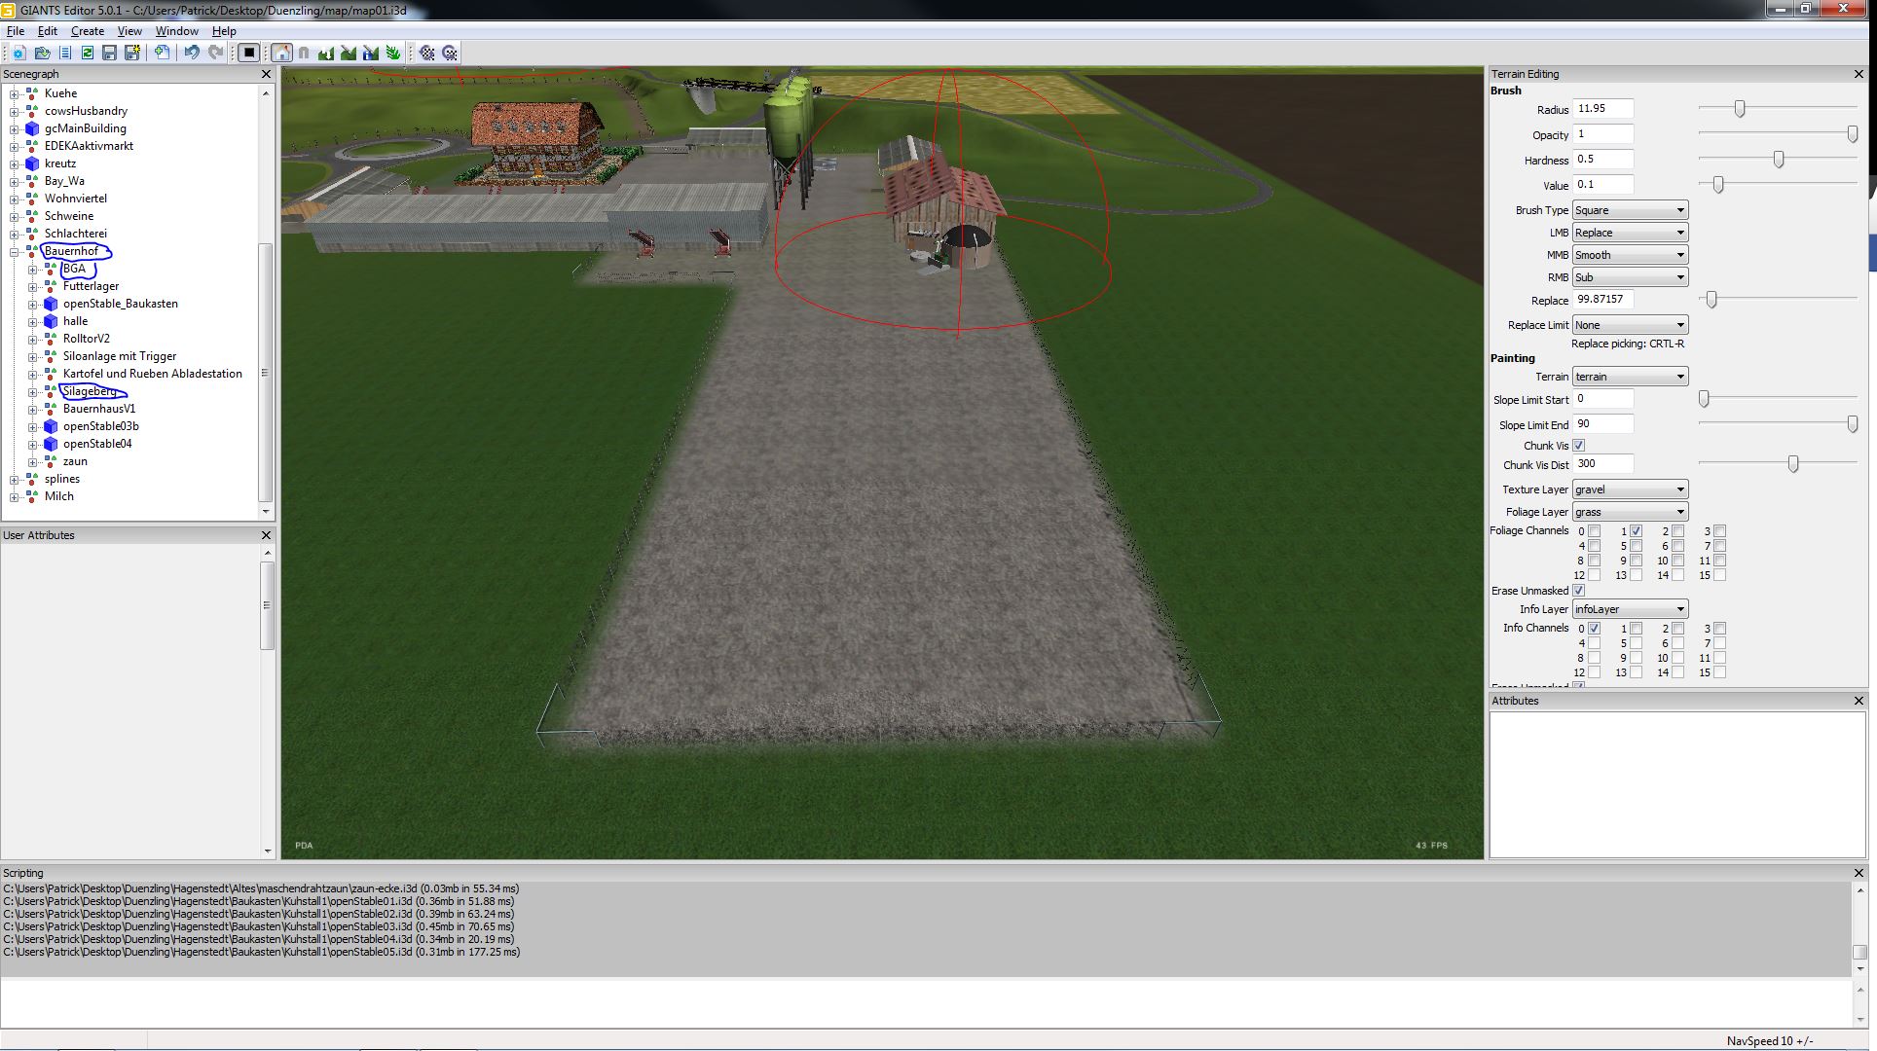Click the Save As floppy icon with star
Viewport: 1877px width, 1051px height.
pos(132,53)
